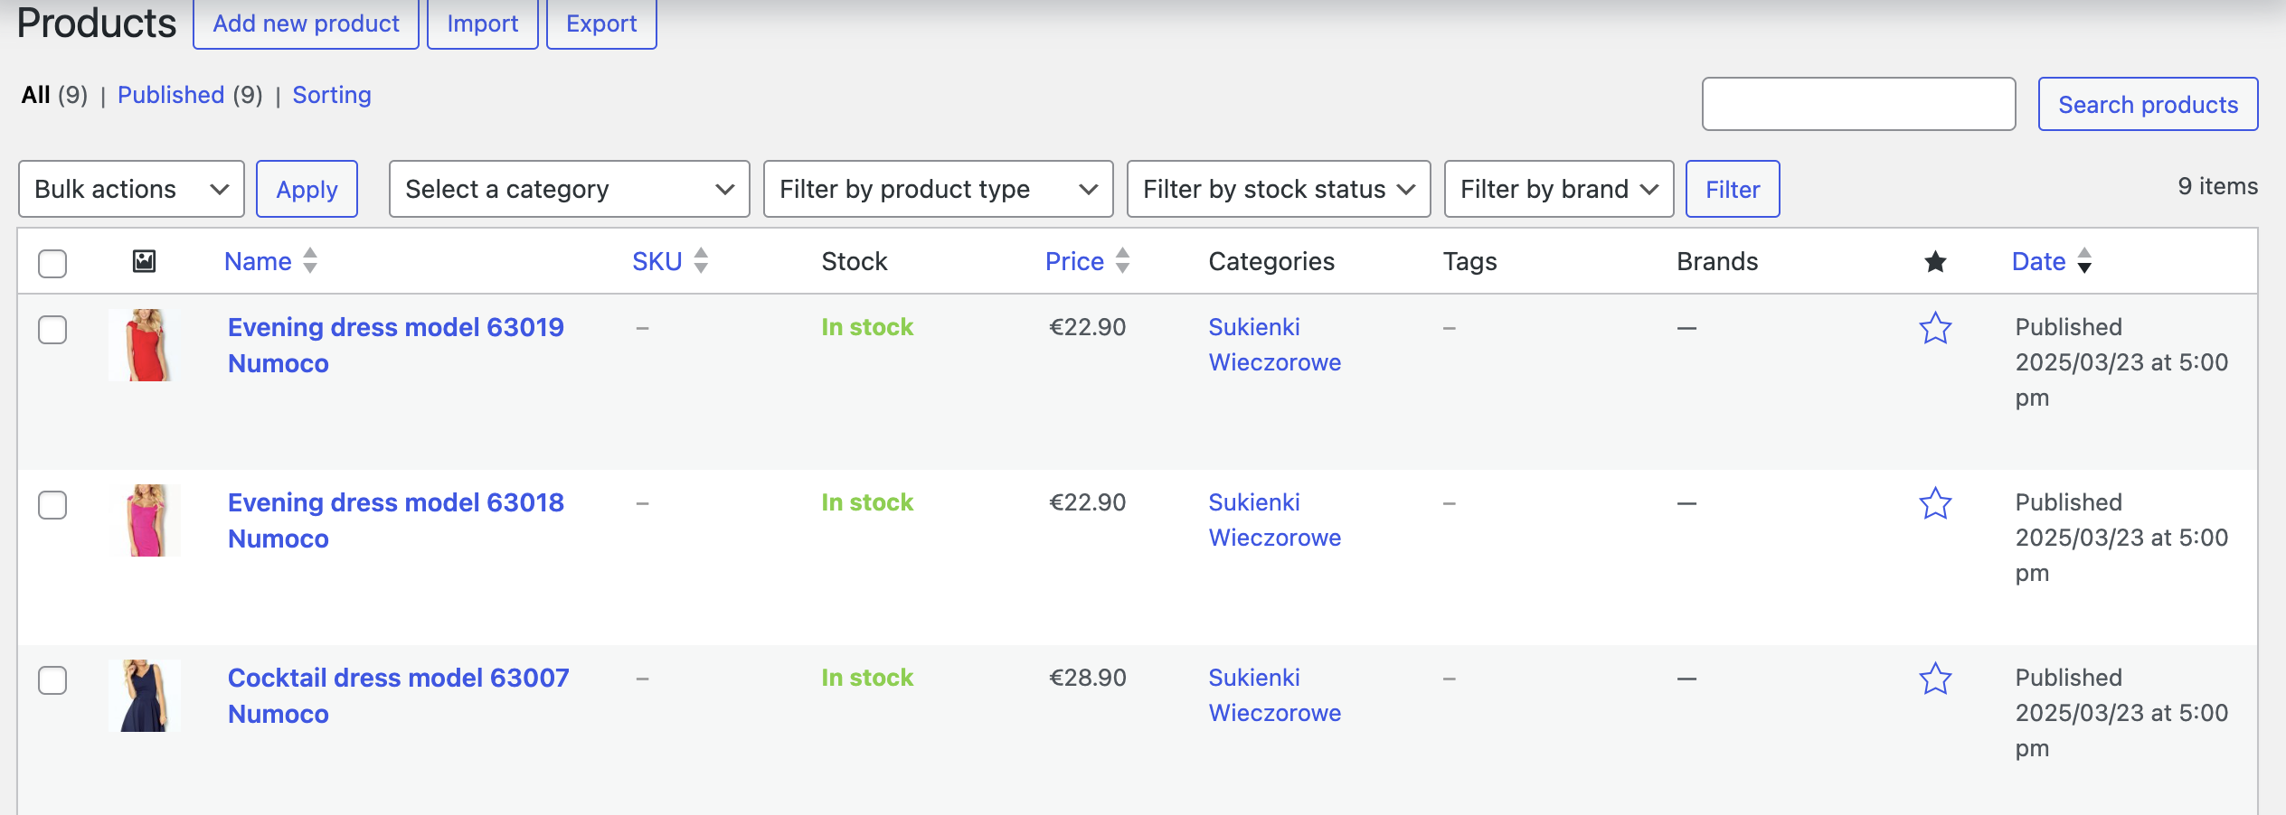Tick the select-all checkbox in header
This screenshot has width=2286, height=815.
pyautogui.click(x=52, y=263)
